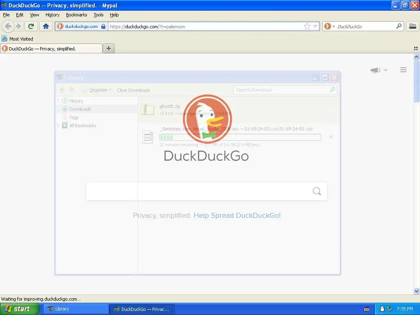
Task: Click the vertical scrollbar thumb
Action: click(x=416, y=81)
